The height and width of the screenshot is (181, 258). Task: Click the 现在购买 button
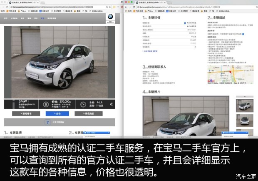pos(89,113)
